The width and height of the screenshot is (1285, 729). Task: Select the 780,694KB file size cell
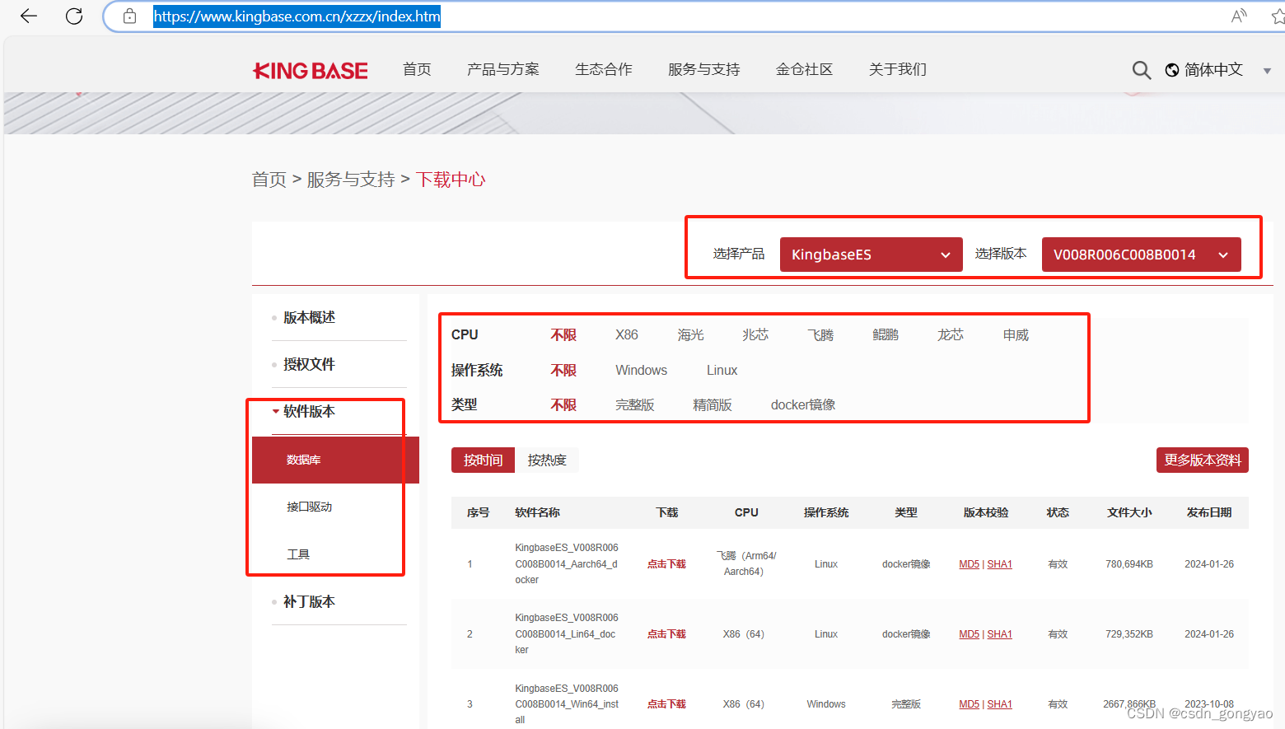click(x=1129, y=564)
